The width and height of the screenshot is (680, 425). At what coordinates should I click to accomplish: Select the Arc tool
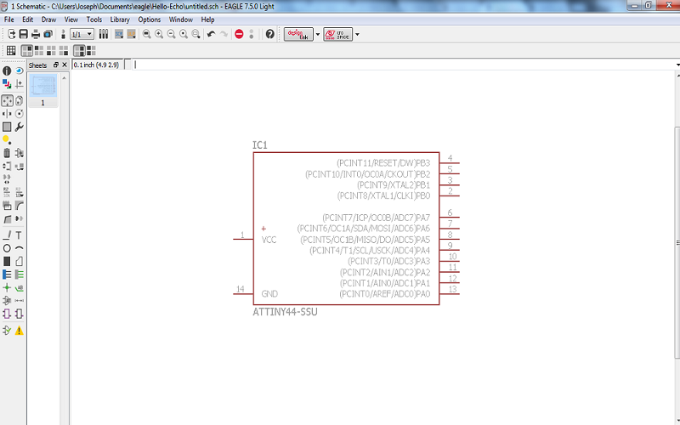[x=19, y=248]
